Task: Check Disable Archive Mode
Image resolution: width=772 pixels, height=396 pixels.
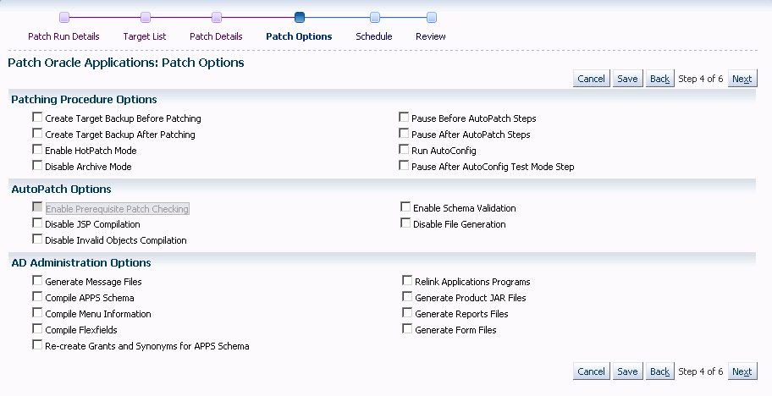Action: (37, 165)
